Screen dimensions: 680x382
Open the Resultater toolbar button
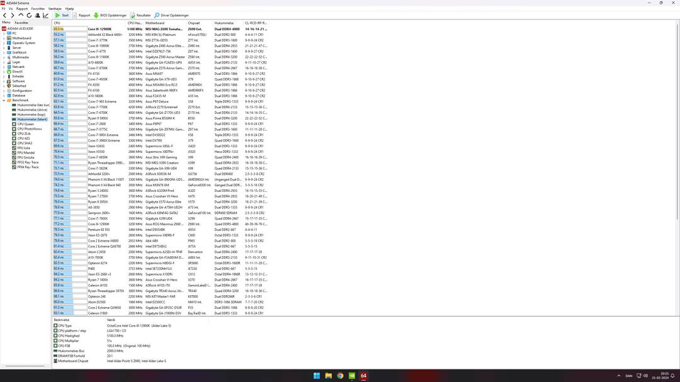[140, 15]
